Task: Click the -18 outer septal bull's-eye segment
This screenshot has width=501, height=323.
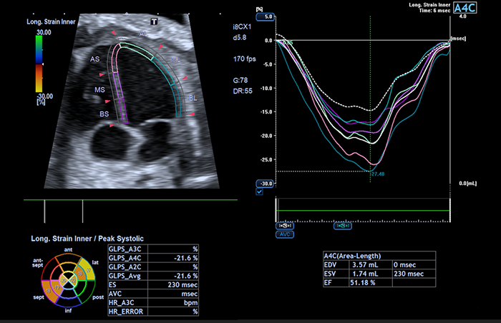Action: [48, 291]
